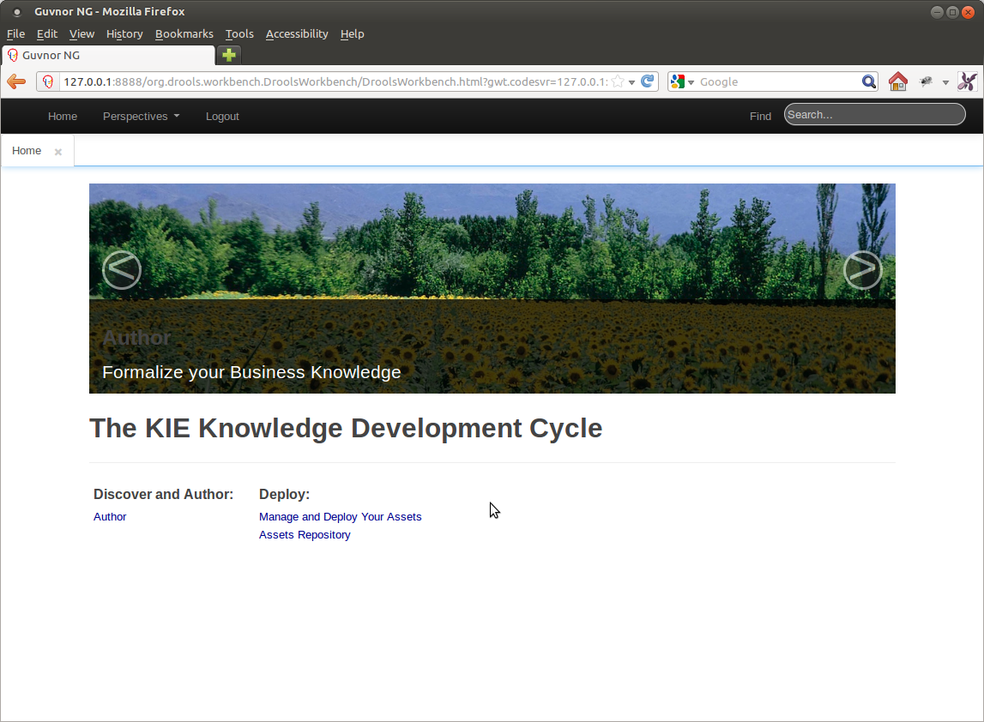Open a new tab with the plus icon

[229, 55]
